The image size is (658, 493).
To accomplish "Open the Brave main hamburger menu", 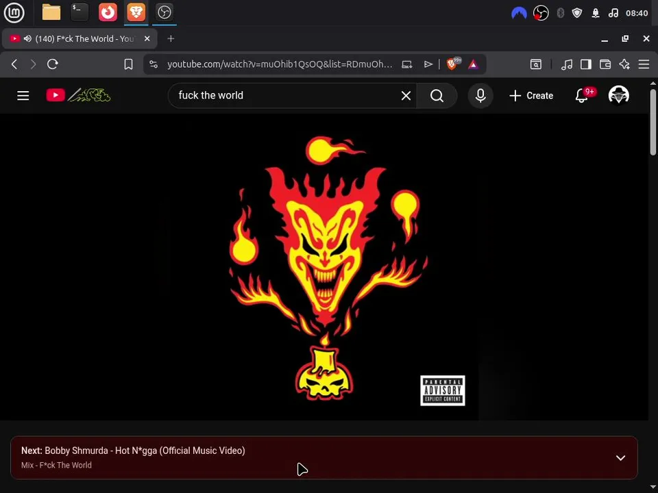I will (x=644, y=64).
